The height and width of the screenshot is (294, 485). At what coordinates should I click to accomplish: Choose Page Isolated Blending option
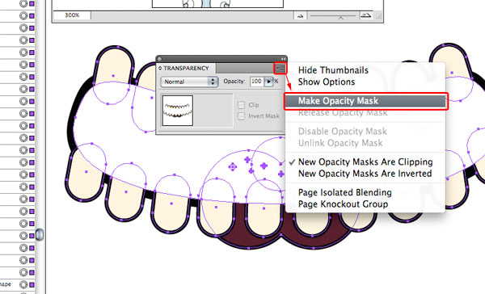click(345, 192)
